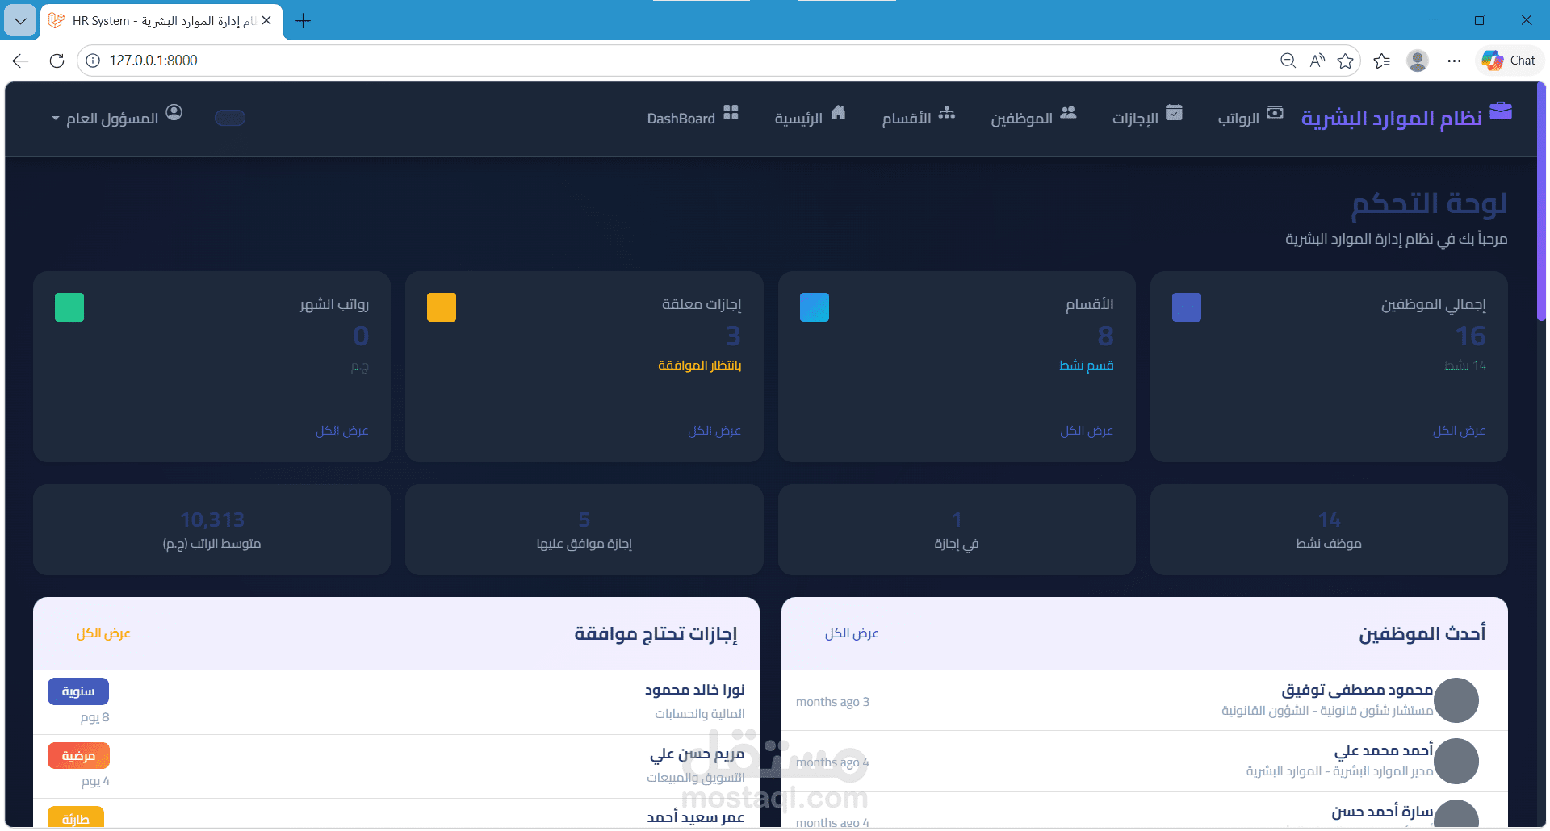Open the DashBoard grid icon
The width and height of the screenshot is (1550, 831).
[731, 114]
